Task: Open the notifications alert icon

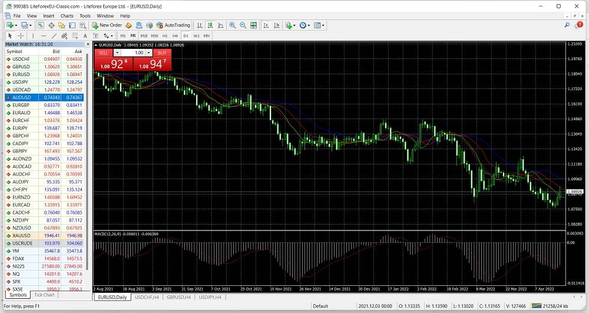Action: pyautogui.click(x=578, y=25)
